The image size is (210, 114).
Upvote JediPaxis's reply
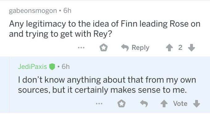click(x=164, y=104)
